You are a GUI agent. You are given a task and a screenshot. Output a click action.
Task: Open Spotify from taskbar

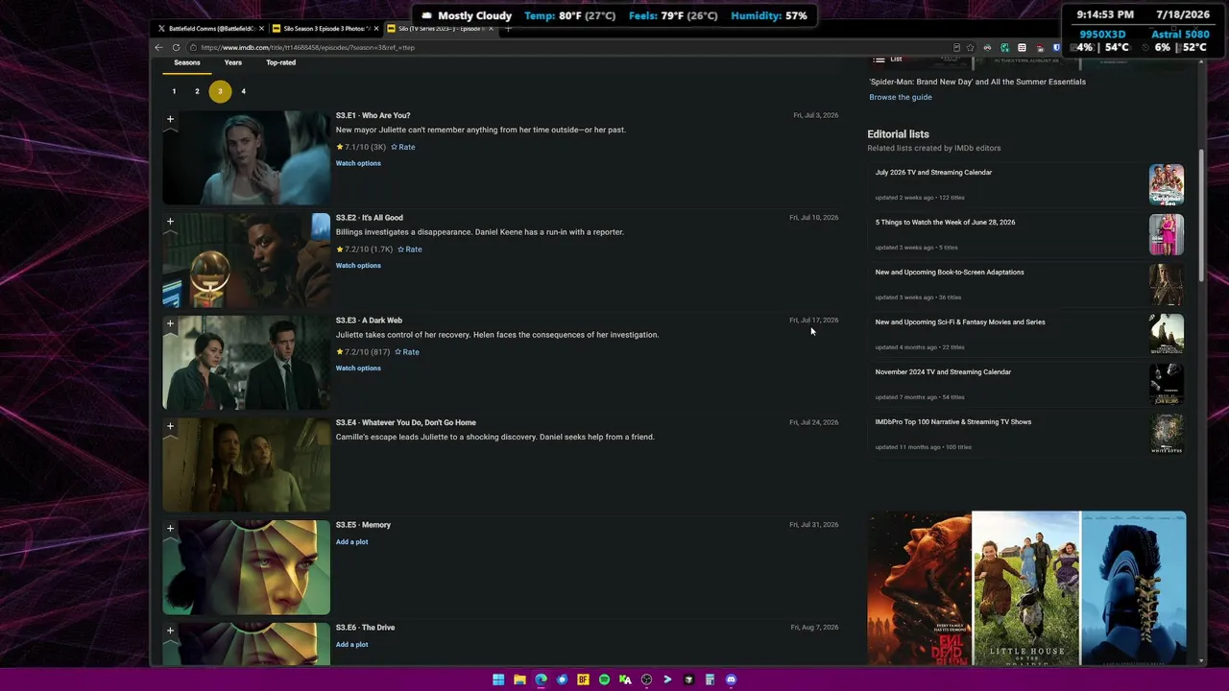coord(604,679)
